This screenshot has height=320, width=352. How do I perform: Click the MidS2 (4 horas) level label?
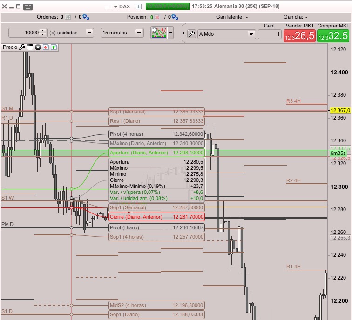coord(156,305)
